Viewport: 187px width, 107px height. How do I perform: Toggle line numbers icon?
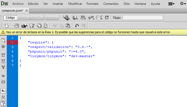point(3,91)
